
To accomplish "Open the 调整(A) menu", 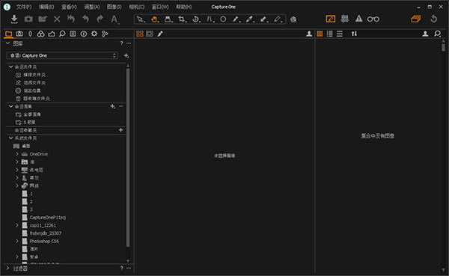I will [92, 7].
